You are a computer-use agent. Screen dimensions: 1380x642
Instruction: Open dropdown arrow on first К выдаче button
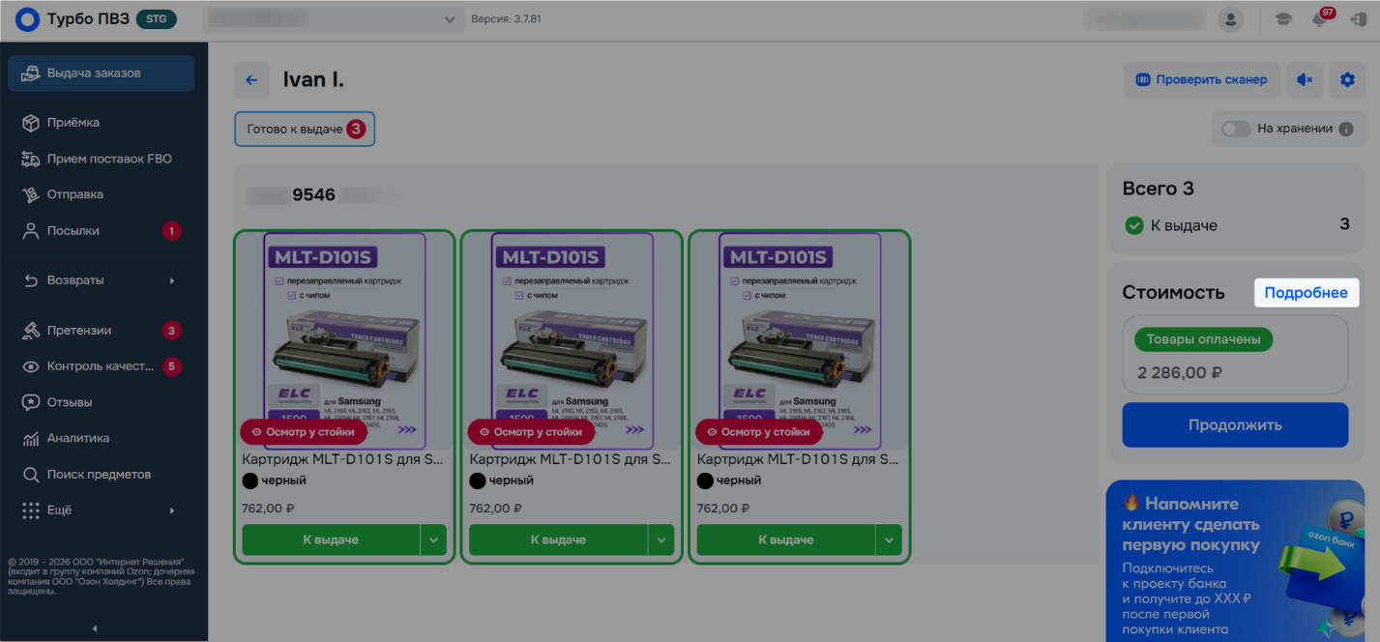[434, 540]
